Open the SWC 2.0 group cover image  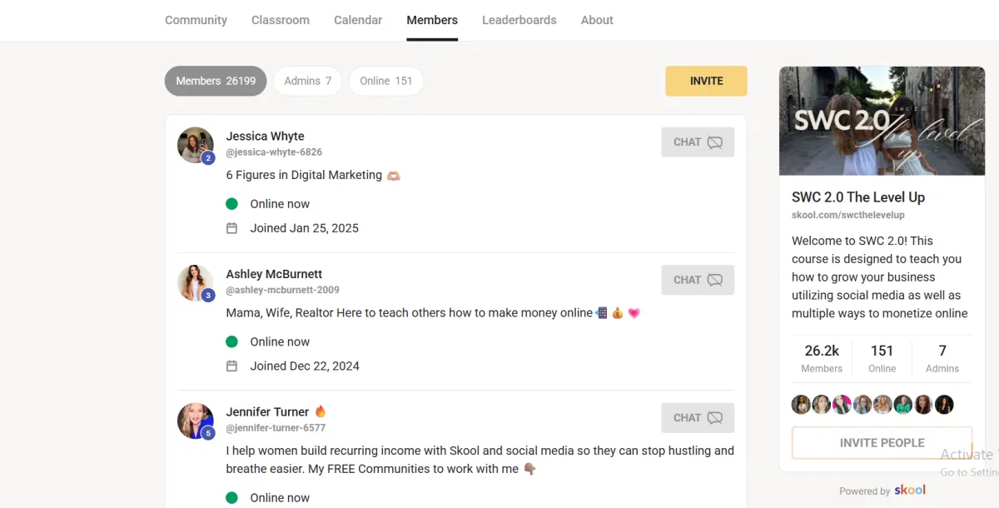[x=882, y=121]
